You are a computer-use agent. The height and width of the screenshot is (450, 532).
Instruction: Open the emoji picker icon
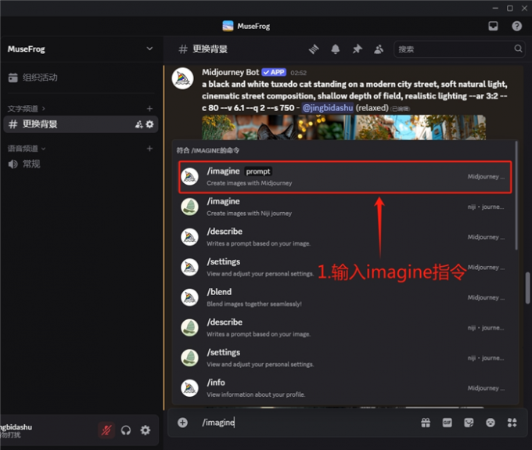(x=491, y=423)
